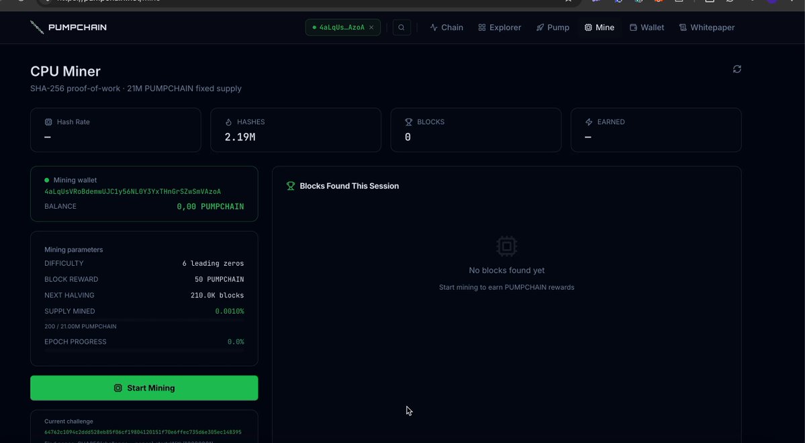
Task: Click the 50 PUMPCHAIN block reward value
Action: (x=220, y=279)
